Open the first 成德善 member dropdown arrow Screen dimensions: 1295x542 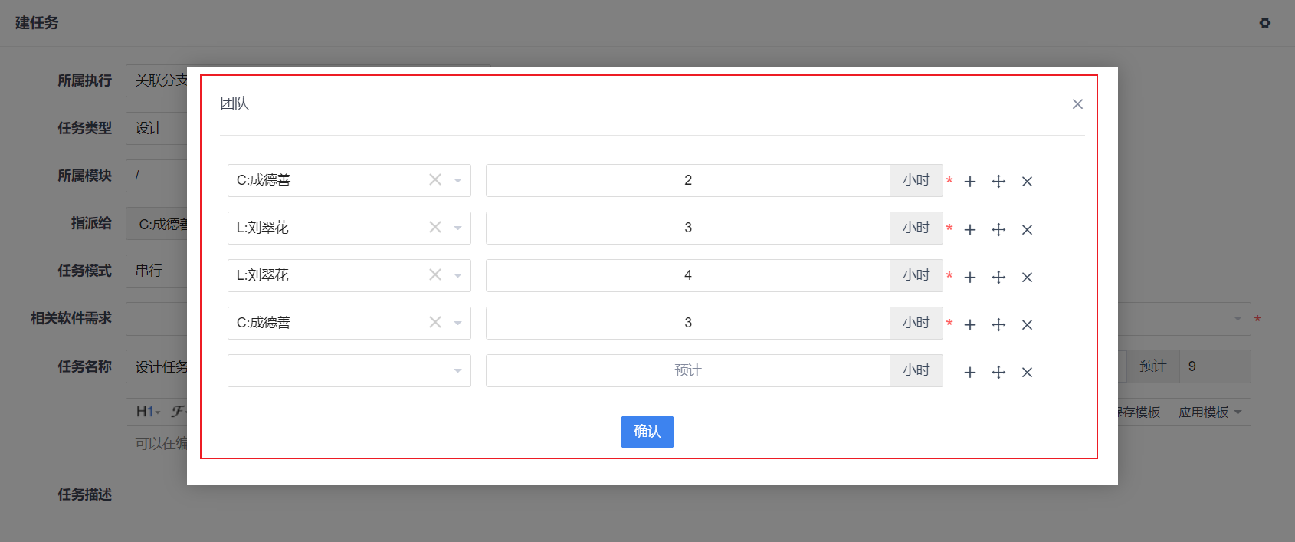tap(457, 180)
